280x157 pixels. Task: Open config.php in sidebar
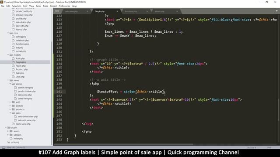point(21,37)
